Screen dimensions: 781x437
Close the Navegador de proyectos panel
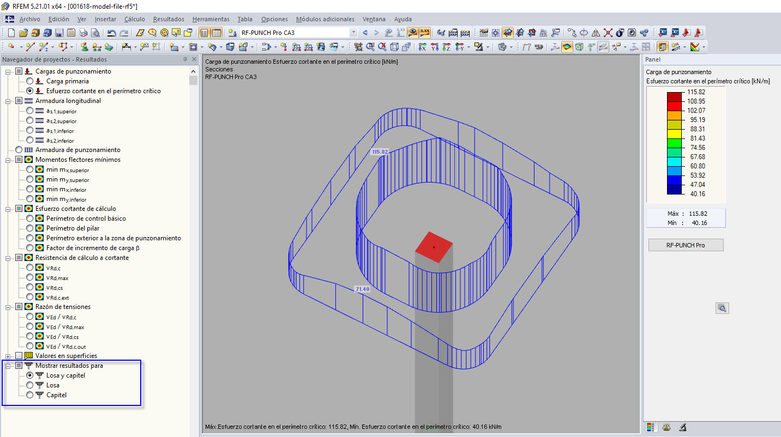194,59
